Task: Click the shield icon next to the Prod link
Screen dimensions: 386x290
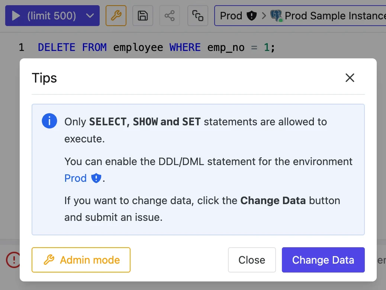Action: pyautogui.click(x=96, y=178)
